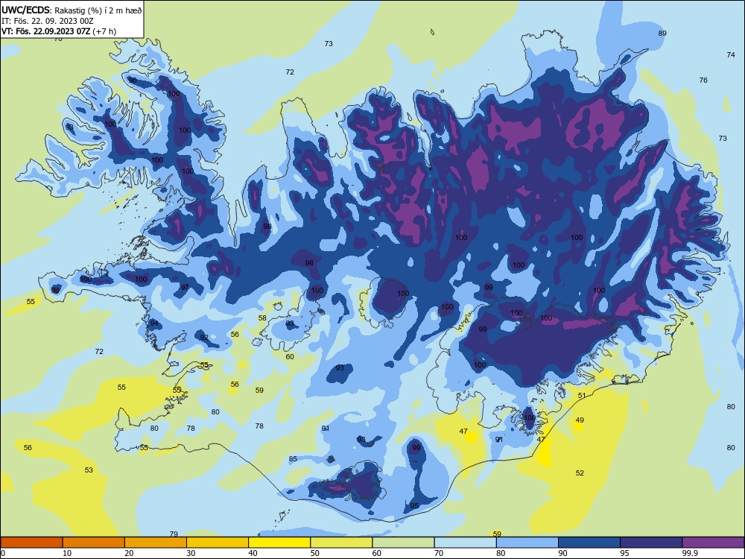Click the legend tick label '10'
This screenshot has height=559, width=745.
tap(67, 553)
